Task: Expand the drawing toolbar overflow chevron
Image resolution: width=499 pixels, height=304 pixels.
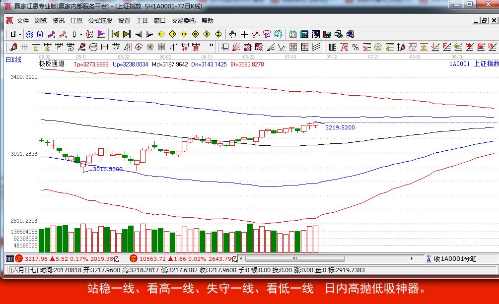Action: [x=212, y=46]
